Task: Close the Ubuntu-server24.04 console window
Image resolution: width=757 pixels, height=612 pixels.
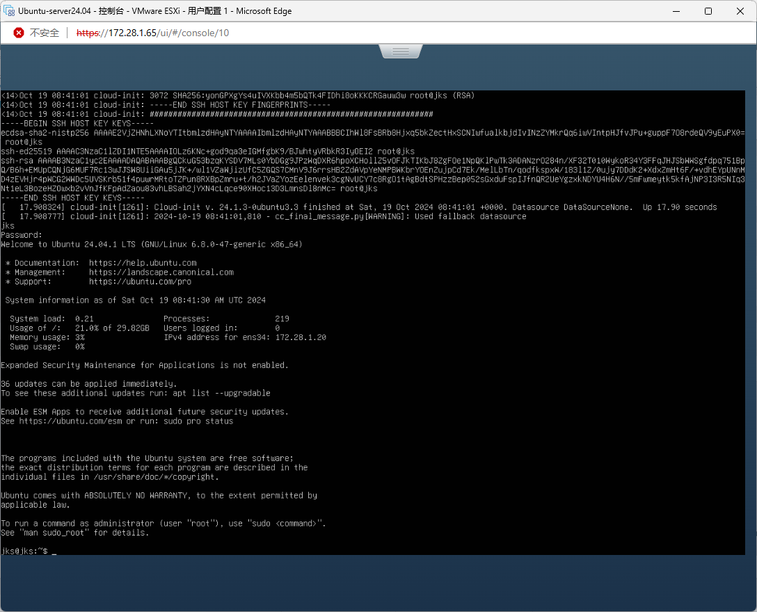Action: pyautogui.click(x=740, y=11)
